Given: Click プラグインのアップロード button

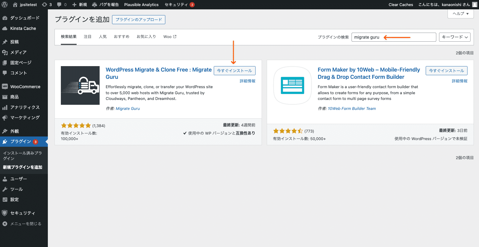Looking at the screenshot, I should 139,20.
